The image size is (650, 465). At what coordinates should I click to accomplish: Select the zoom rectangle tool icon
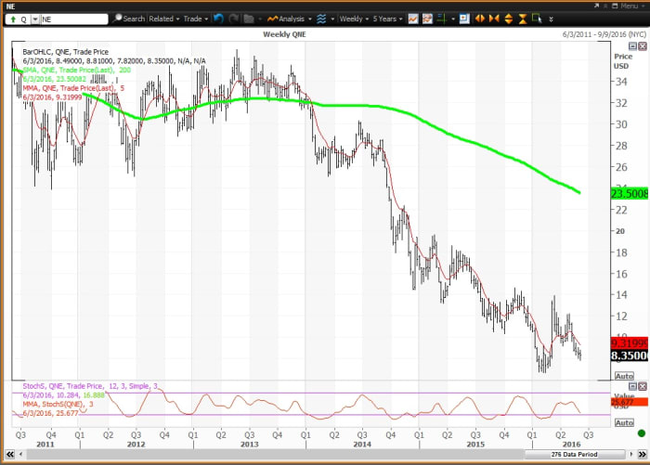[538, 18]
